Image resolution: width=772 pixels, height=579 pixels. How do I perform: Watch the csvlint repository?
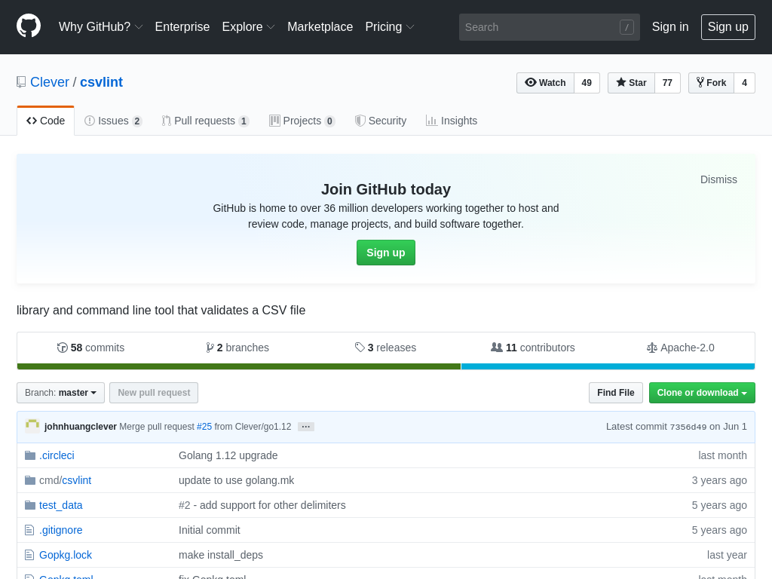coord(545,83)
